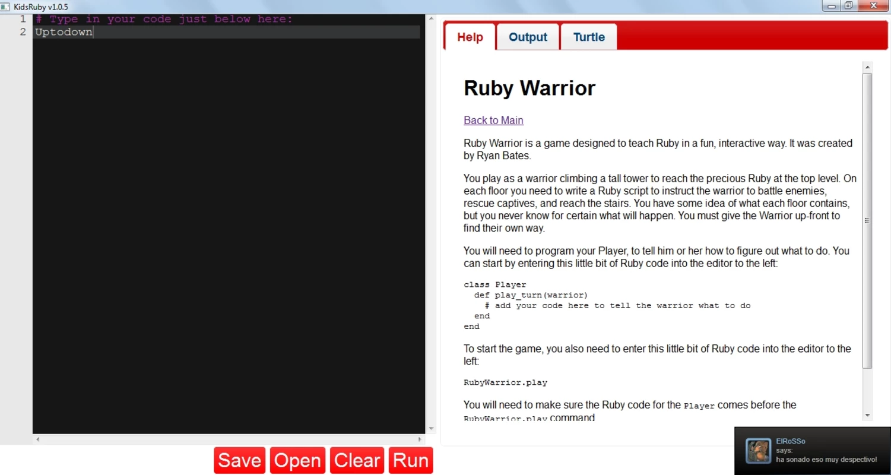Click code line 2 containing Uptodown
This screenshot has height=475, width=891.
pyautogui.click(x=227, y=32)
